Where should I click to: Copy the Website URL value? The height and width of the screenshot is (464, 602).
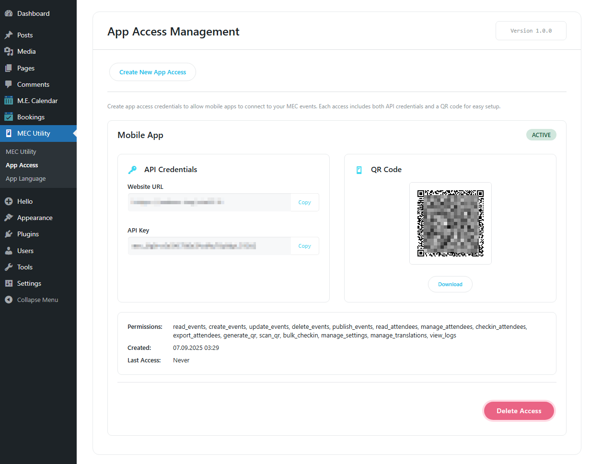tap(304, 202)
